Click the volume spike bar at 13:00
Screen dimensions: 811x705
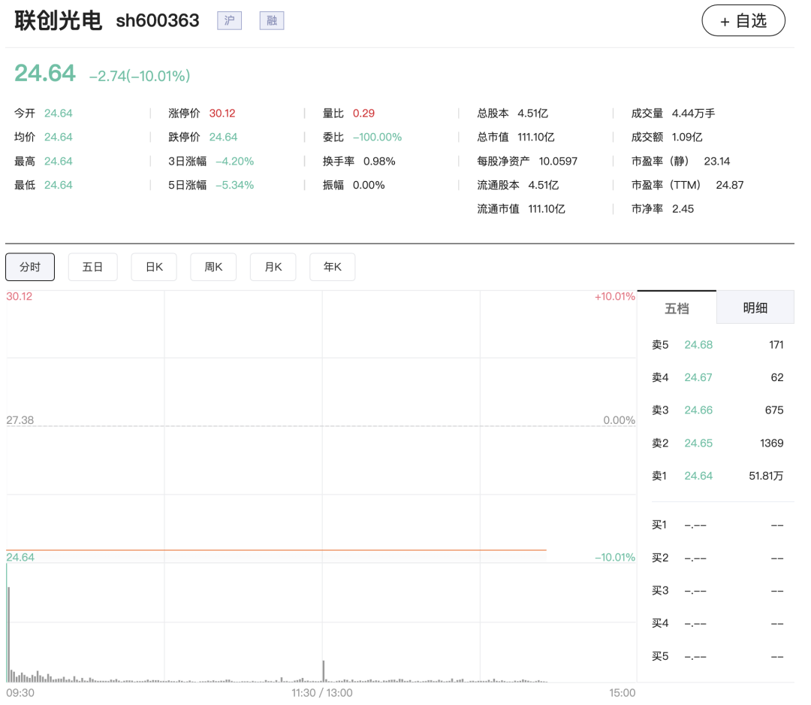click(323, 671)
